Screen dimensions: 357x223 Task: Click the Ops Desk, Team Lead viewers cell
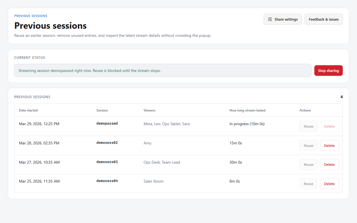click(x=162, y=162)
